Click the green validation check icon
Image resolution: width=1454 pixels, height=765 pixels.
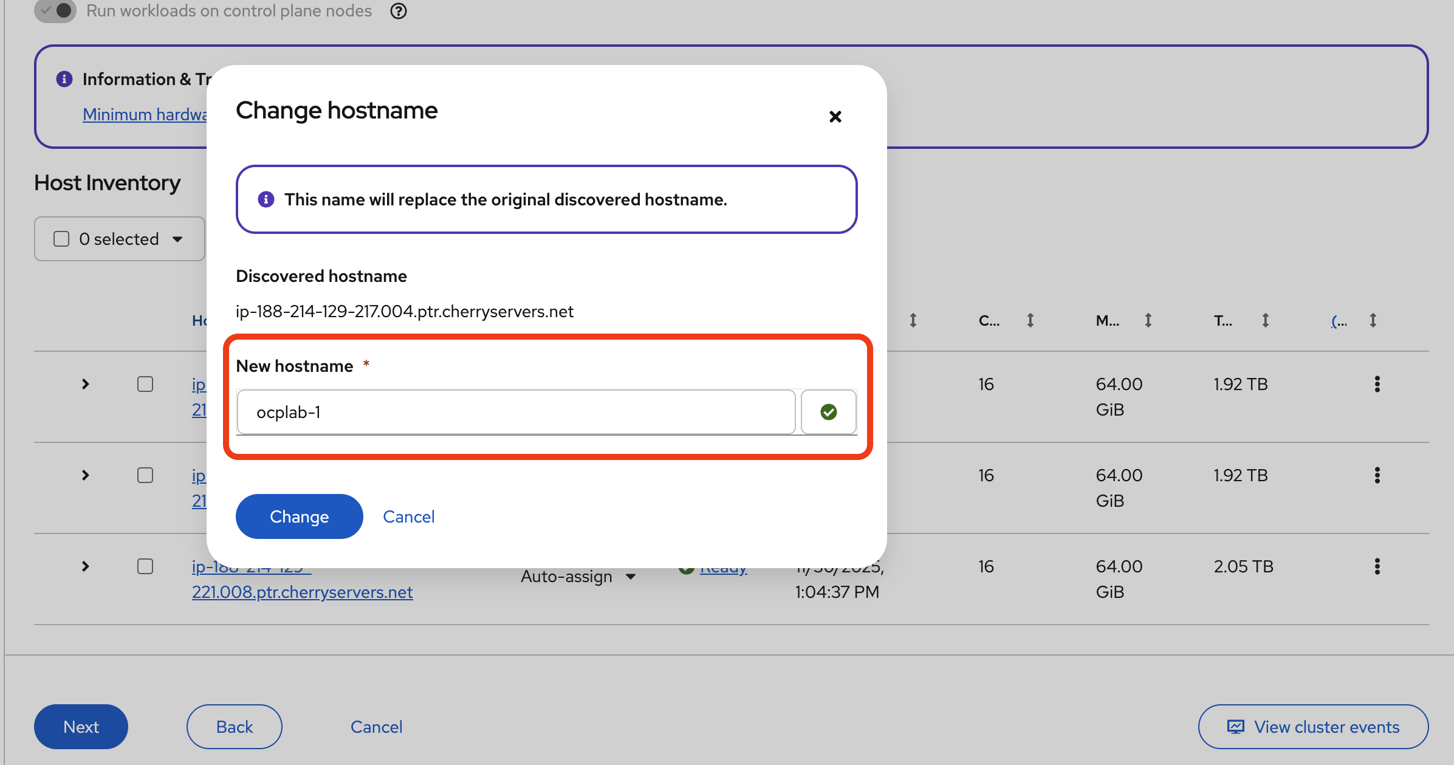pos(828,412)
